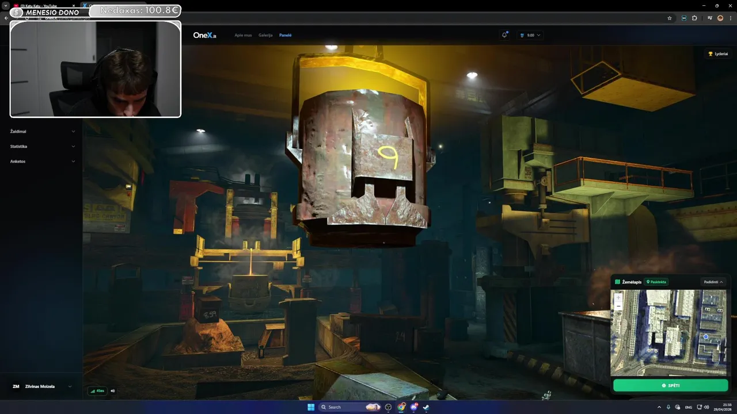Submit guess with SPĖTI button

click(670, 385)
